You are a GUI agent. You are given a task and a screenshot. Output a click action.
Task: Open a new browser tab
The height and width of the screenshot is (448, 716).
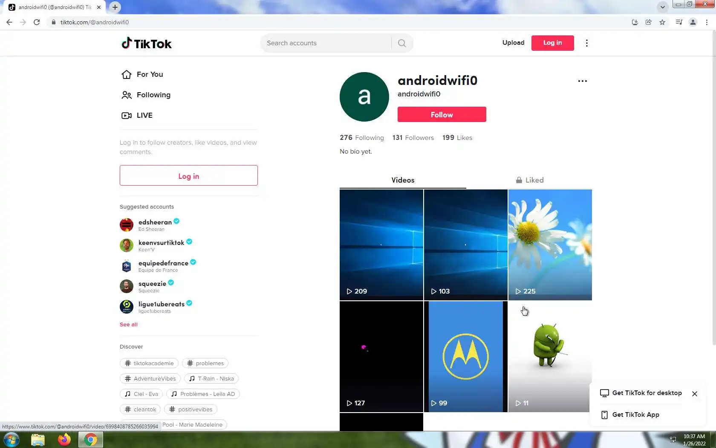(x=115, y=7)
